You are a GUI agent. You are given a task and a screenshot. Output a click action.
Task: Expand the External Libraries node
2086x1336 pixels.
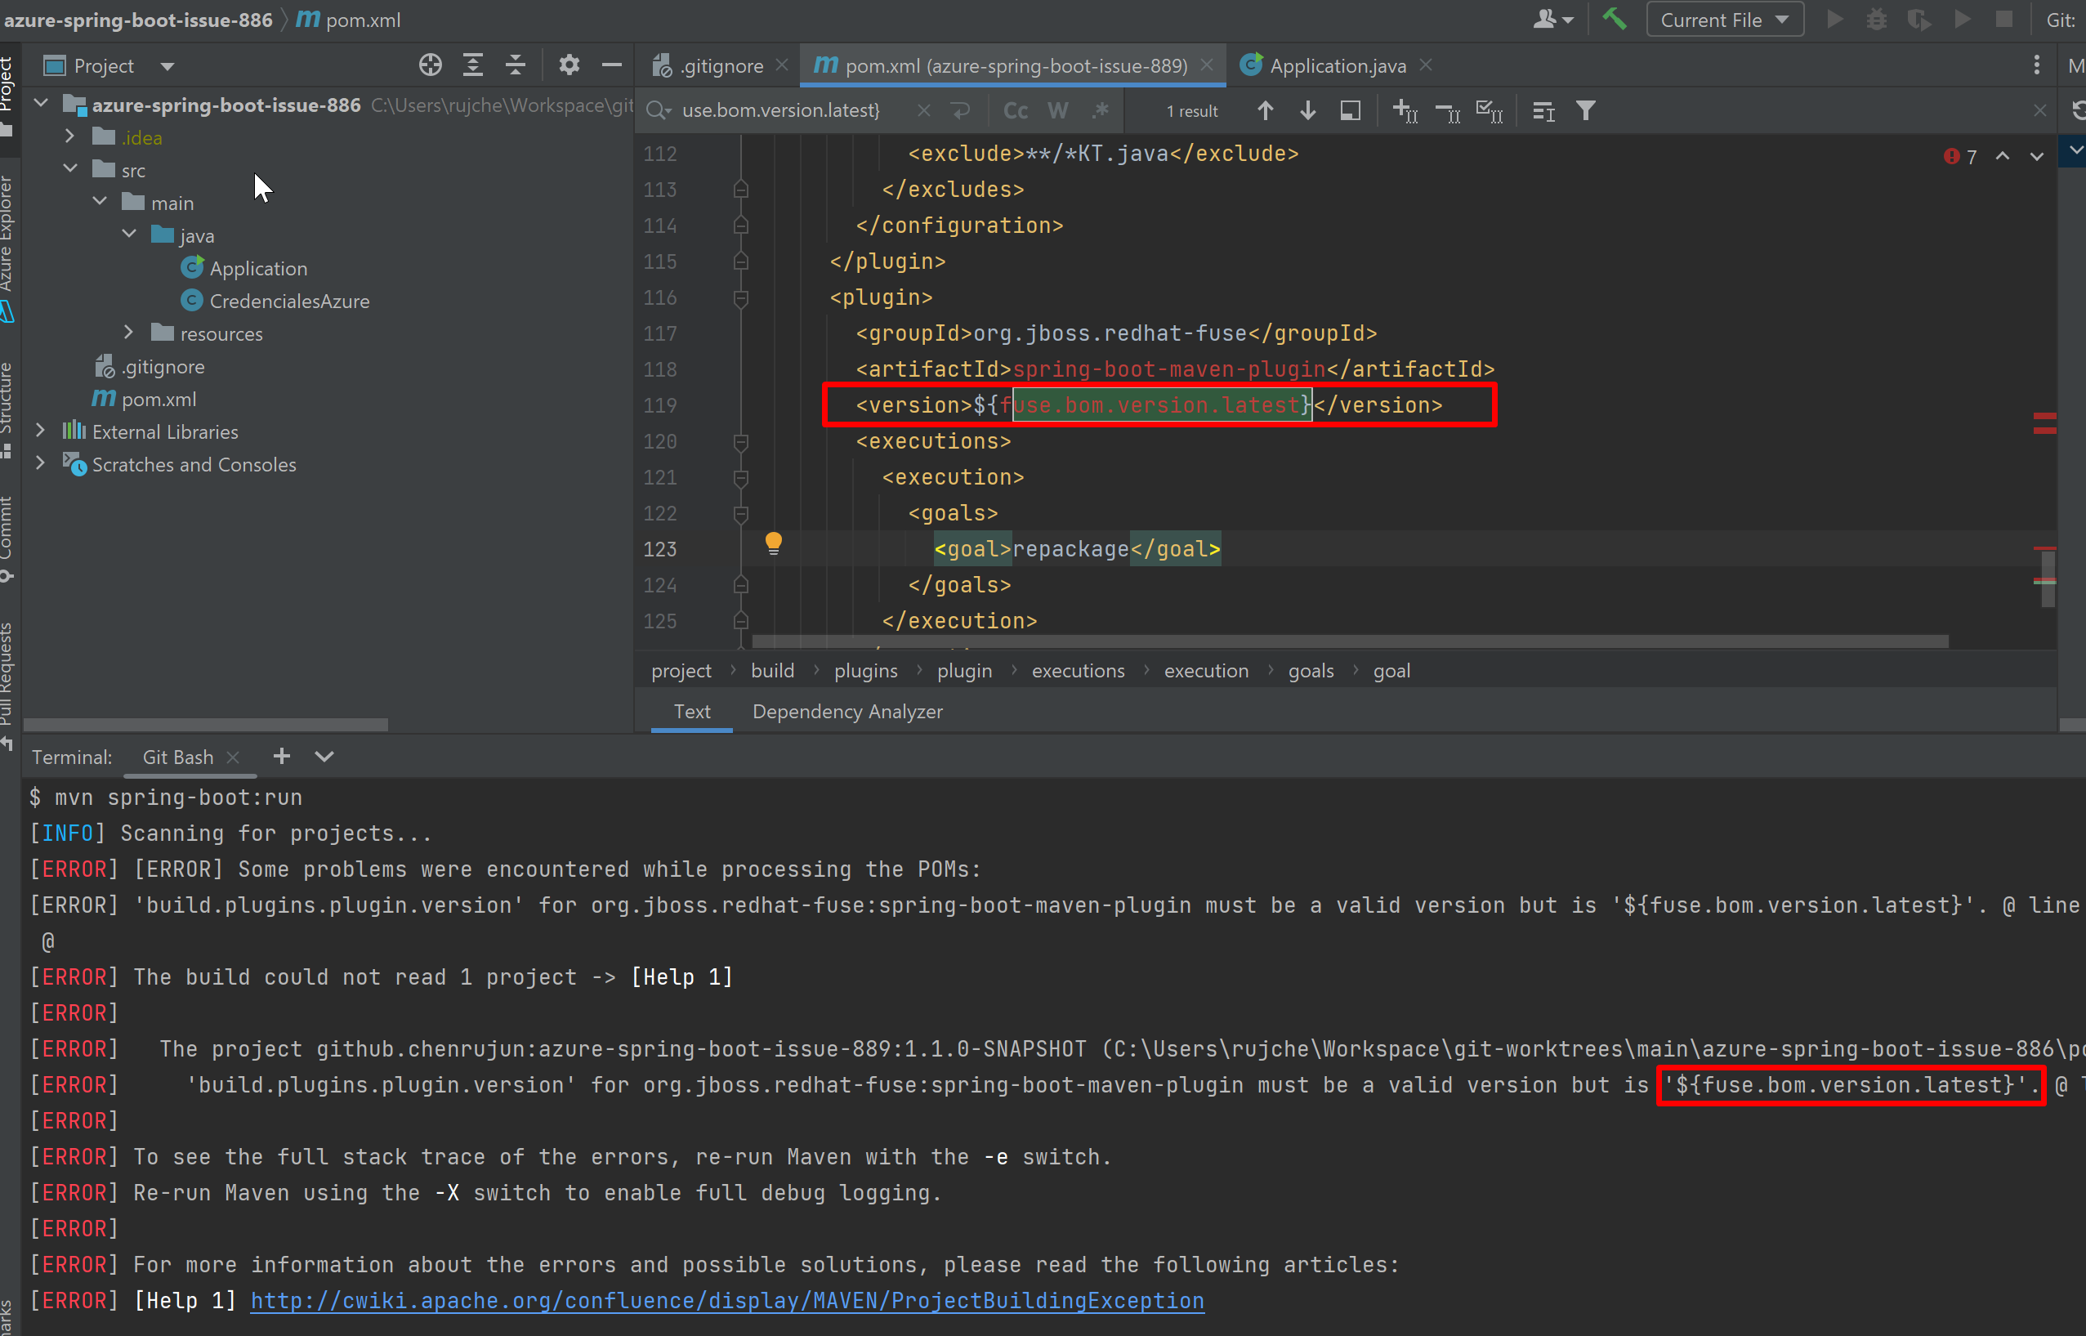click(x=40, y=431)
